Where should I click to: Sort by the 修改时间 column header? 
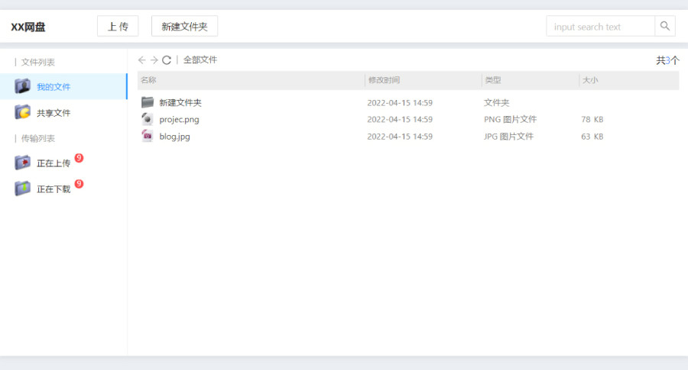(384, 80)
